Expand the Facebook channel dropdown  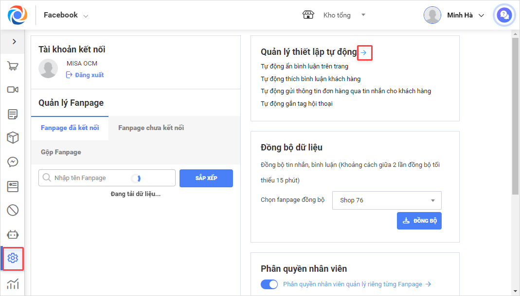[x=66, y=16]
